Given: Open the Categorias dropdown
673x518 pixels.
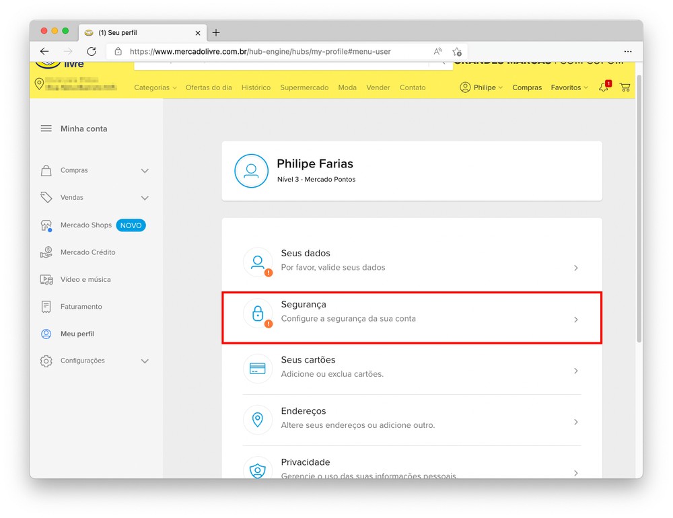Looking at the screenshot, I should (155, 87).
